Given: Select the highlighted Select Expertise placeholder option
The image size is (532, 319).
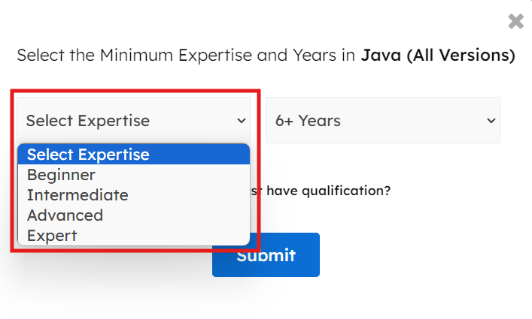Looking at the screenshot, I should coord(88,155).
